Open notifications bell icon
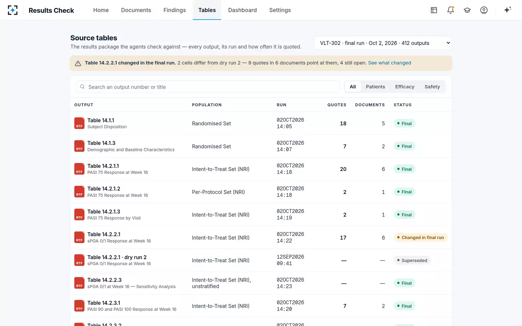This screenshot has height=326, width=522. tap(451, 10)
